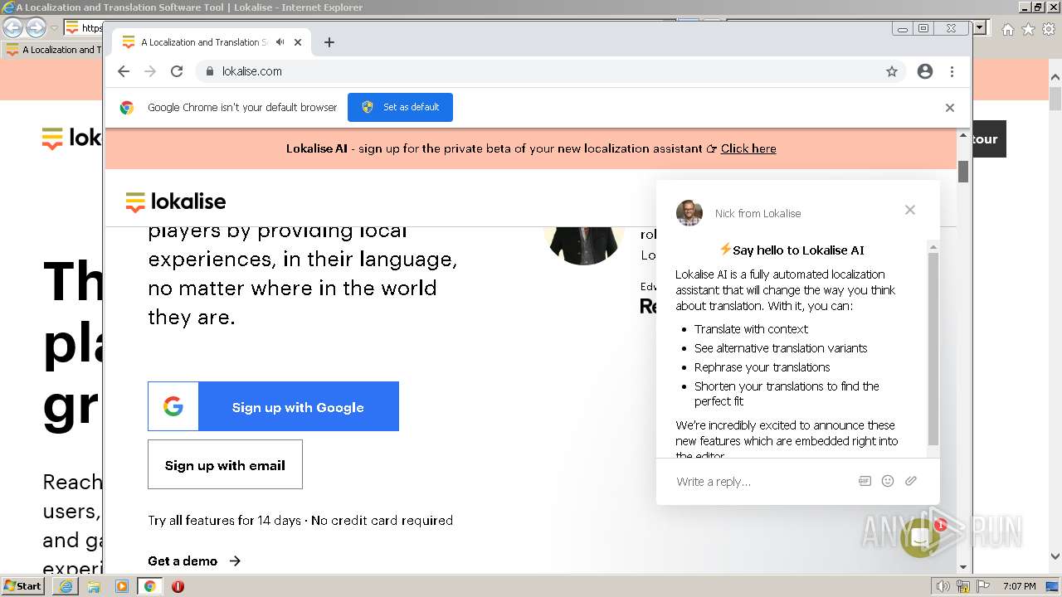Open IE favorites star
Screen dimensions: 1062x597
pyautogui.click(x=1028, y=29)
